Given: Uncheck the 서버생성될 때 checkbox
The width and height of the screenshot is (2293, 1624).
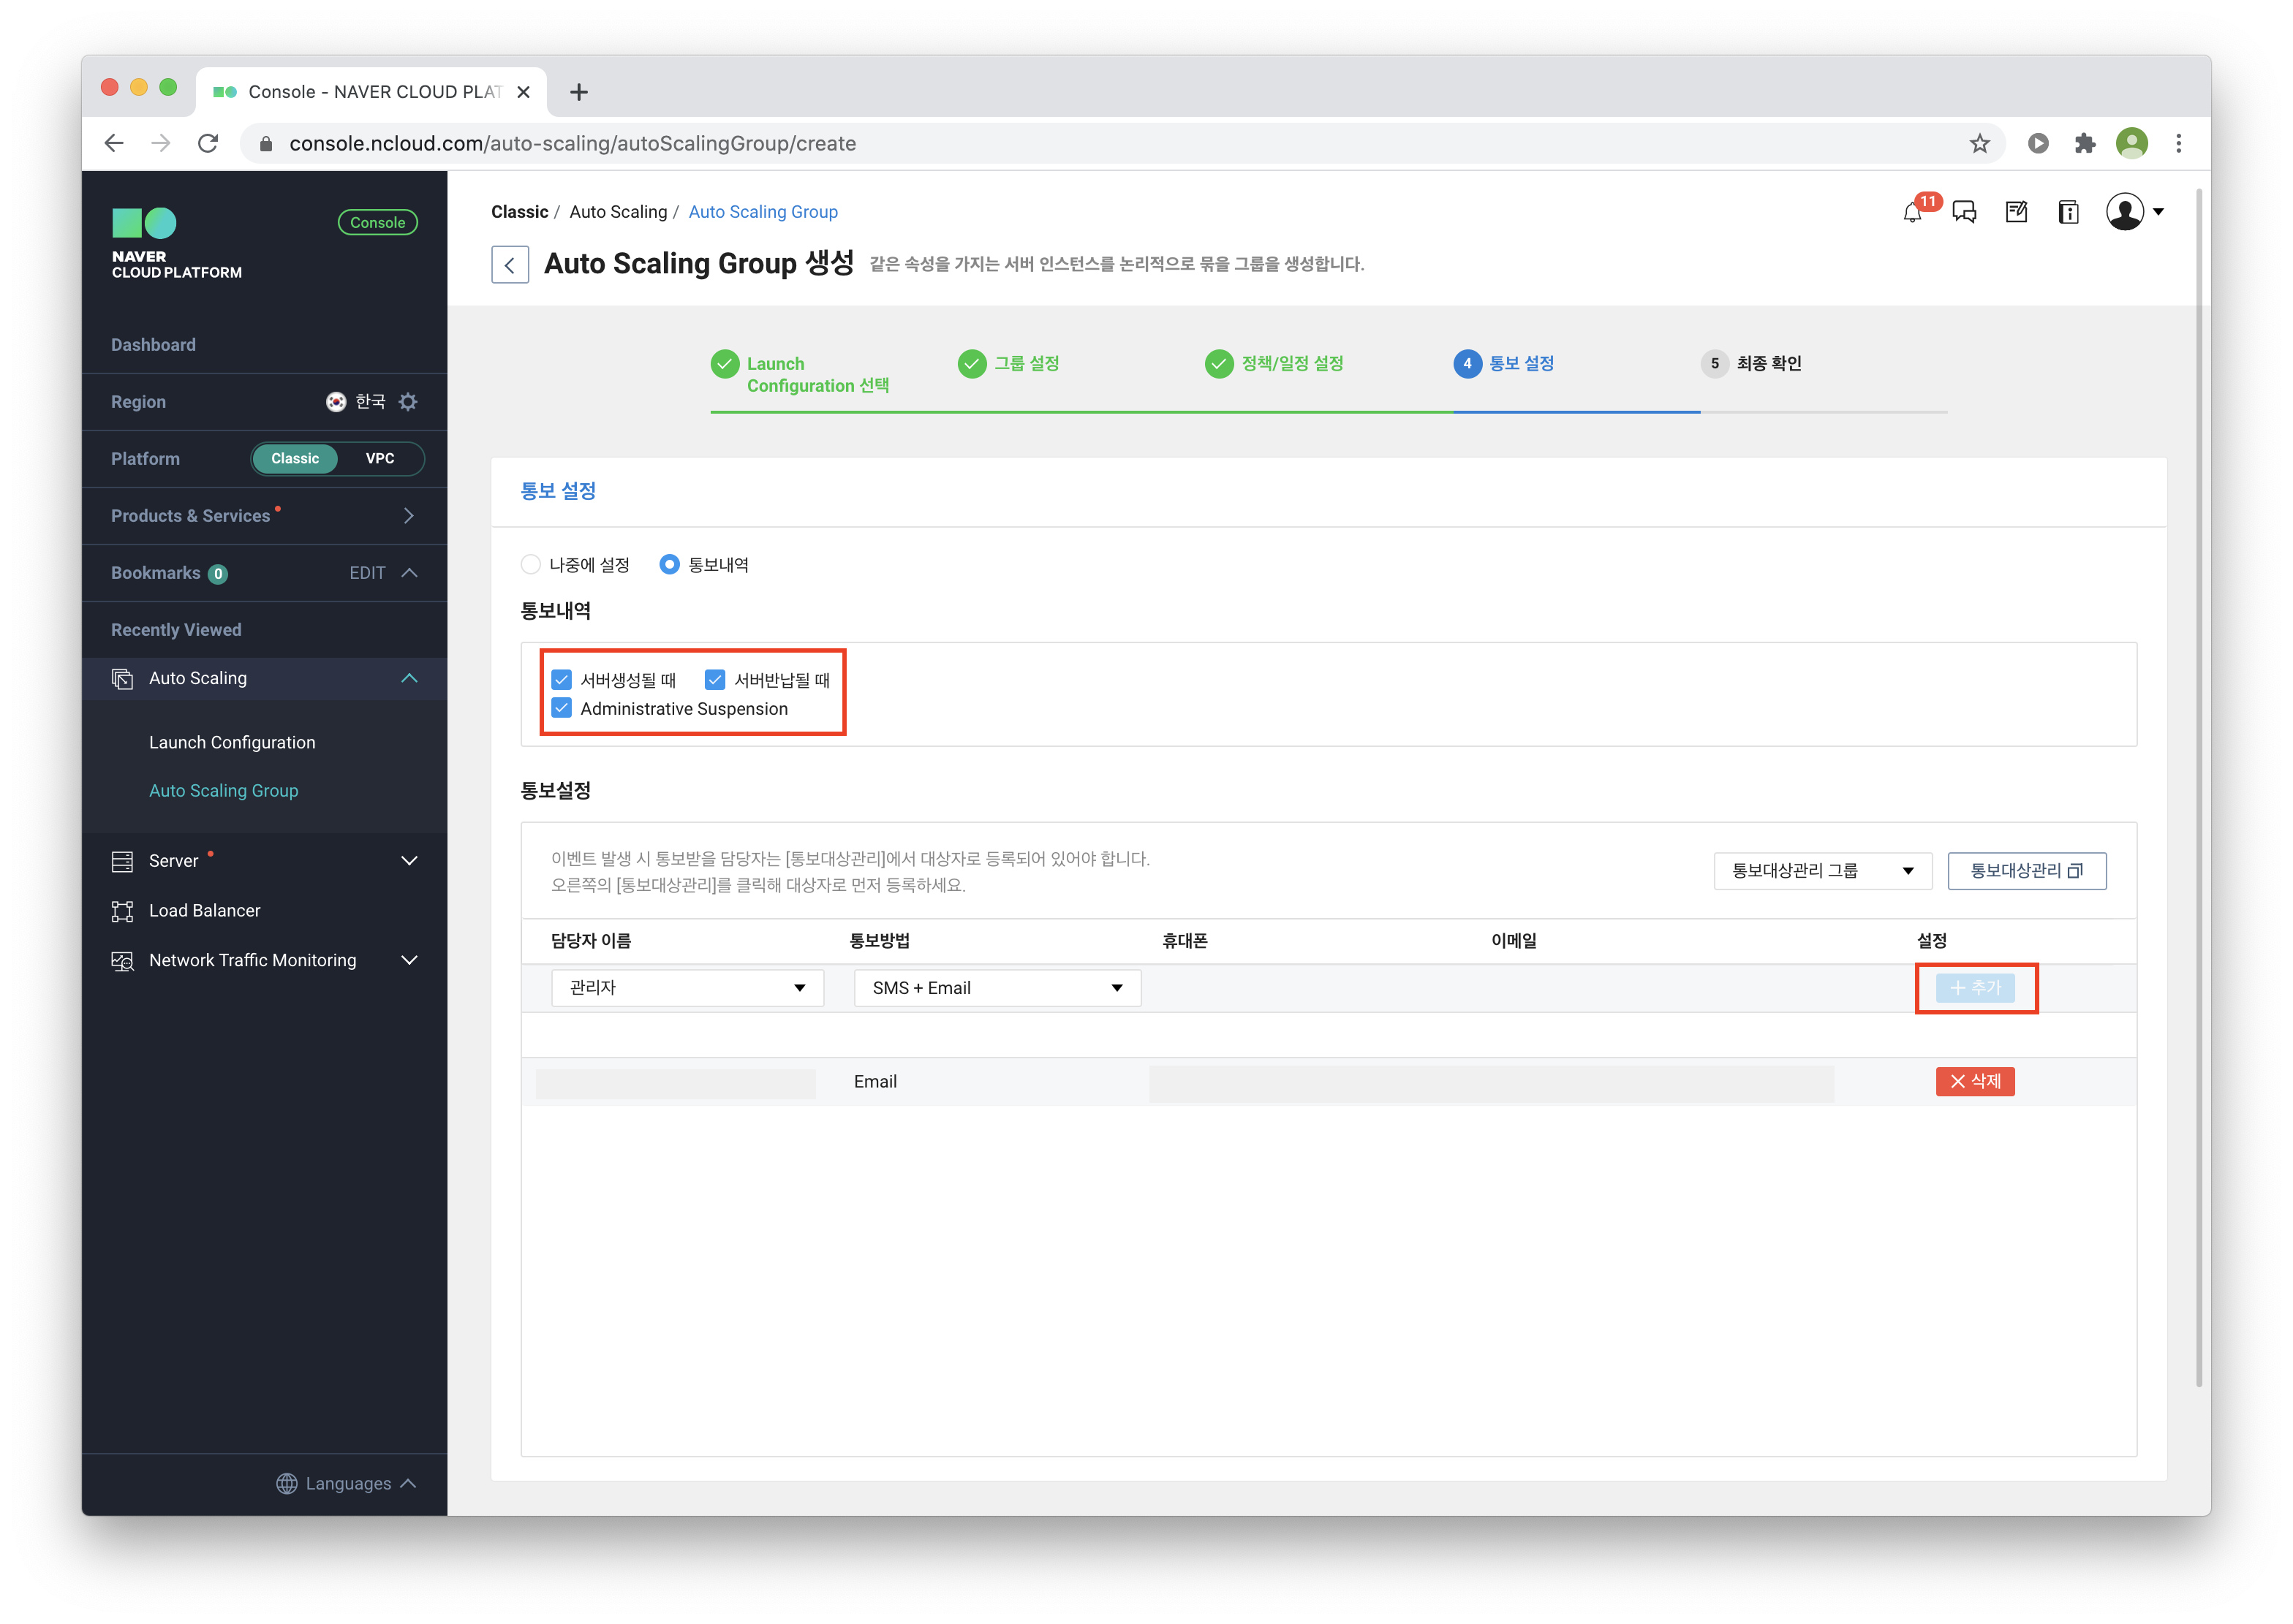Looking at the screenshot, I should click(562, 680).
